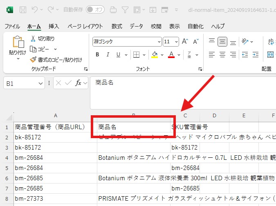The image size is (276, 206).
Task: Click the Insert Function fx icon
Action: click(79, 83)
